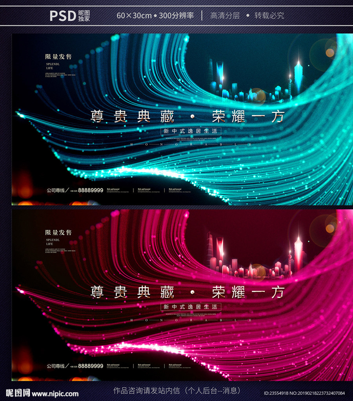353x401 pixels.
Task: Click 公司尊线 label in the teal banner
Action: point(56,190)
